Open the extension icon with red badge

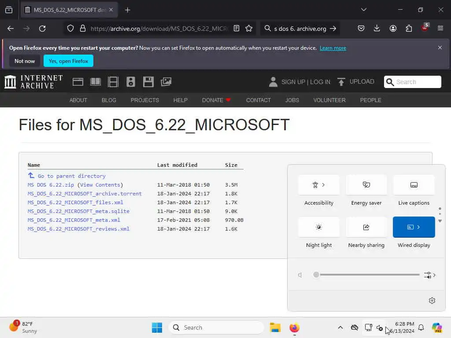coord(425,28)
